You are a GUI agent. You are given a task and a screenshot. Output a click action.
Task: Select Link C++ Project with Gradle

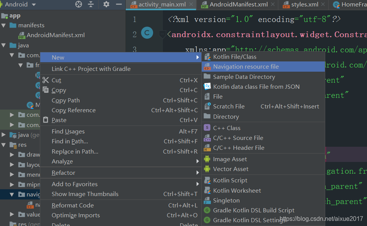121,69
